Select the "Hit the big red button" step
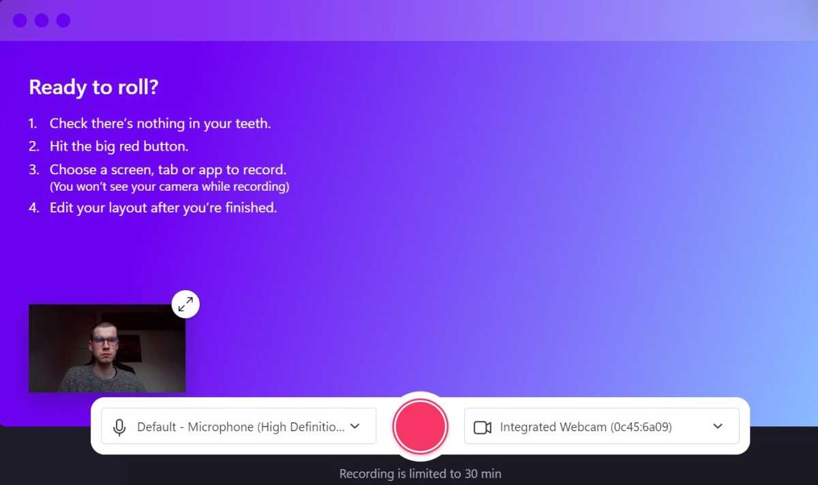The height and width of the screenshot is (485, 818). pyautogui.click(x=119, y=146)
